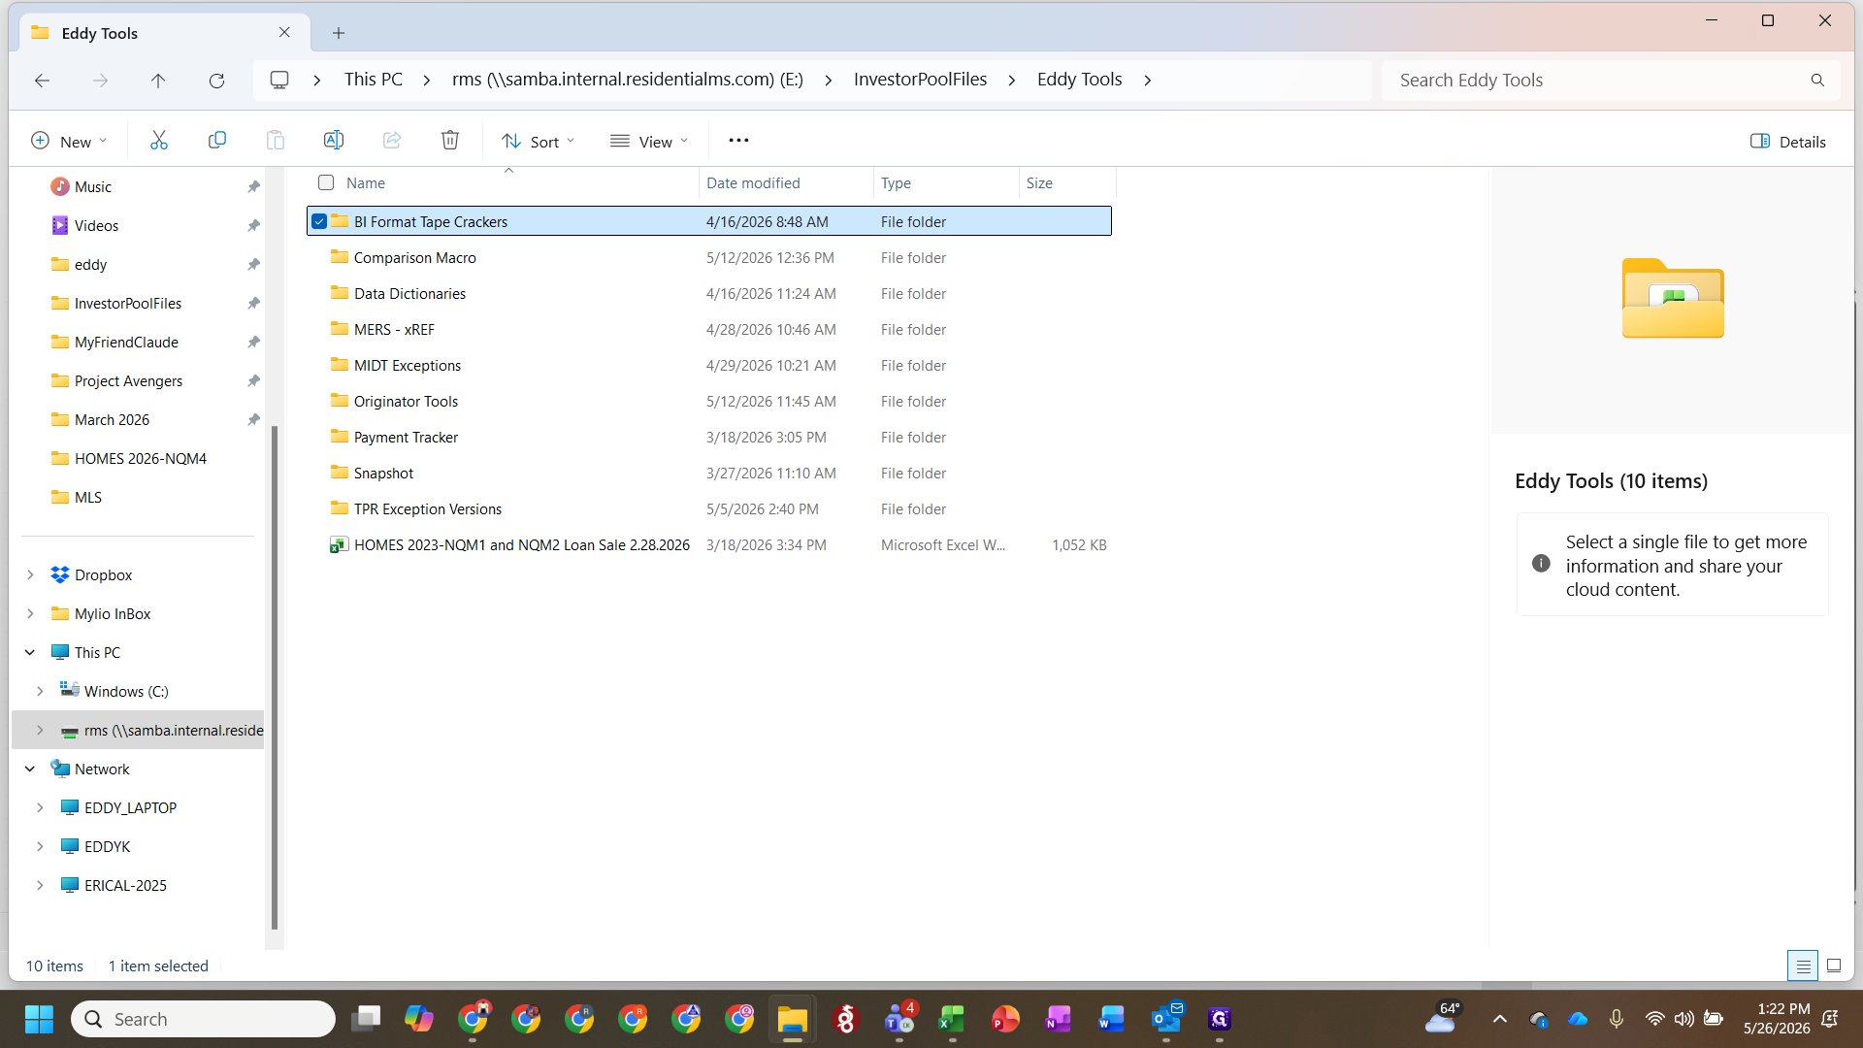Screen dimensions: 1863x1048
Task: Expand the chevron after Eddy Tools breadcrumb
Action: 1148,81
